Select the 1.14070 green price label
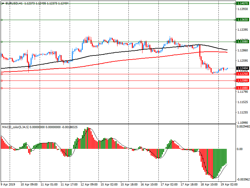 [242, 3]
